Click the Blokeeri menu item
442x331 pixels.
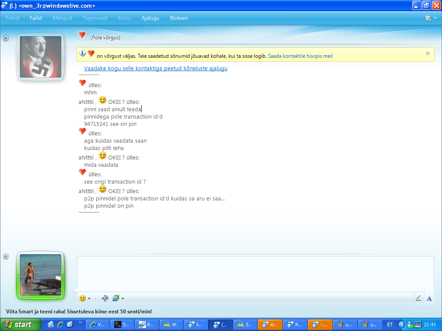[179, 18]
